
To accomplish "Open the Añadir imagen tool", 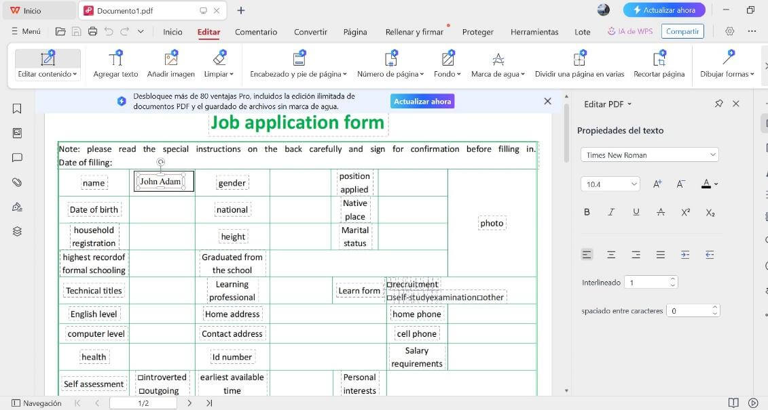I will pos(171,62).
